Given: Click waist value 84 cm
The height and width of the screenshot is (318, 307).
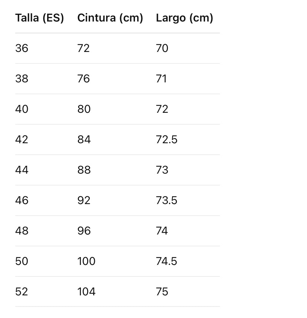Looking at the screenshot, I should (84, 140).
